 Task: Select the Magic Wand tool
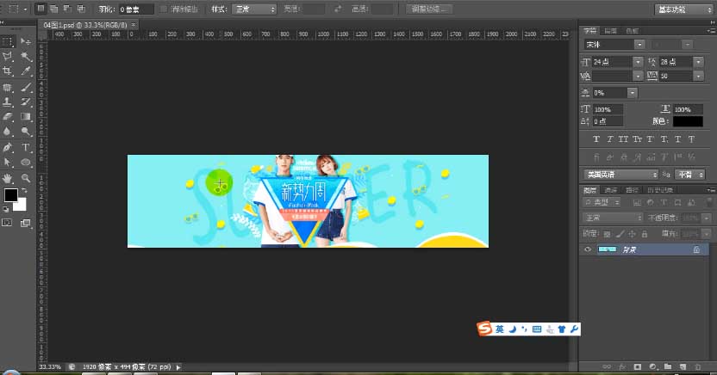pos(26,57)
